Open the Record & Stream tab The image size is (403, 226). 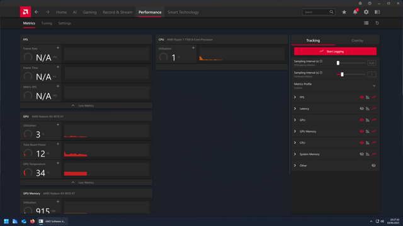coord(118,12)
